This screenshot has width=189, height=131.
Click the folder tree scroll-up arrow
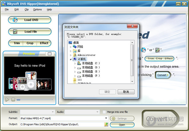click(132, 43)
